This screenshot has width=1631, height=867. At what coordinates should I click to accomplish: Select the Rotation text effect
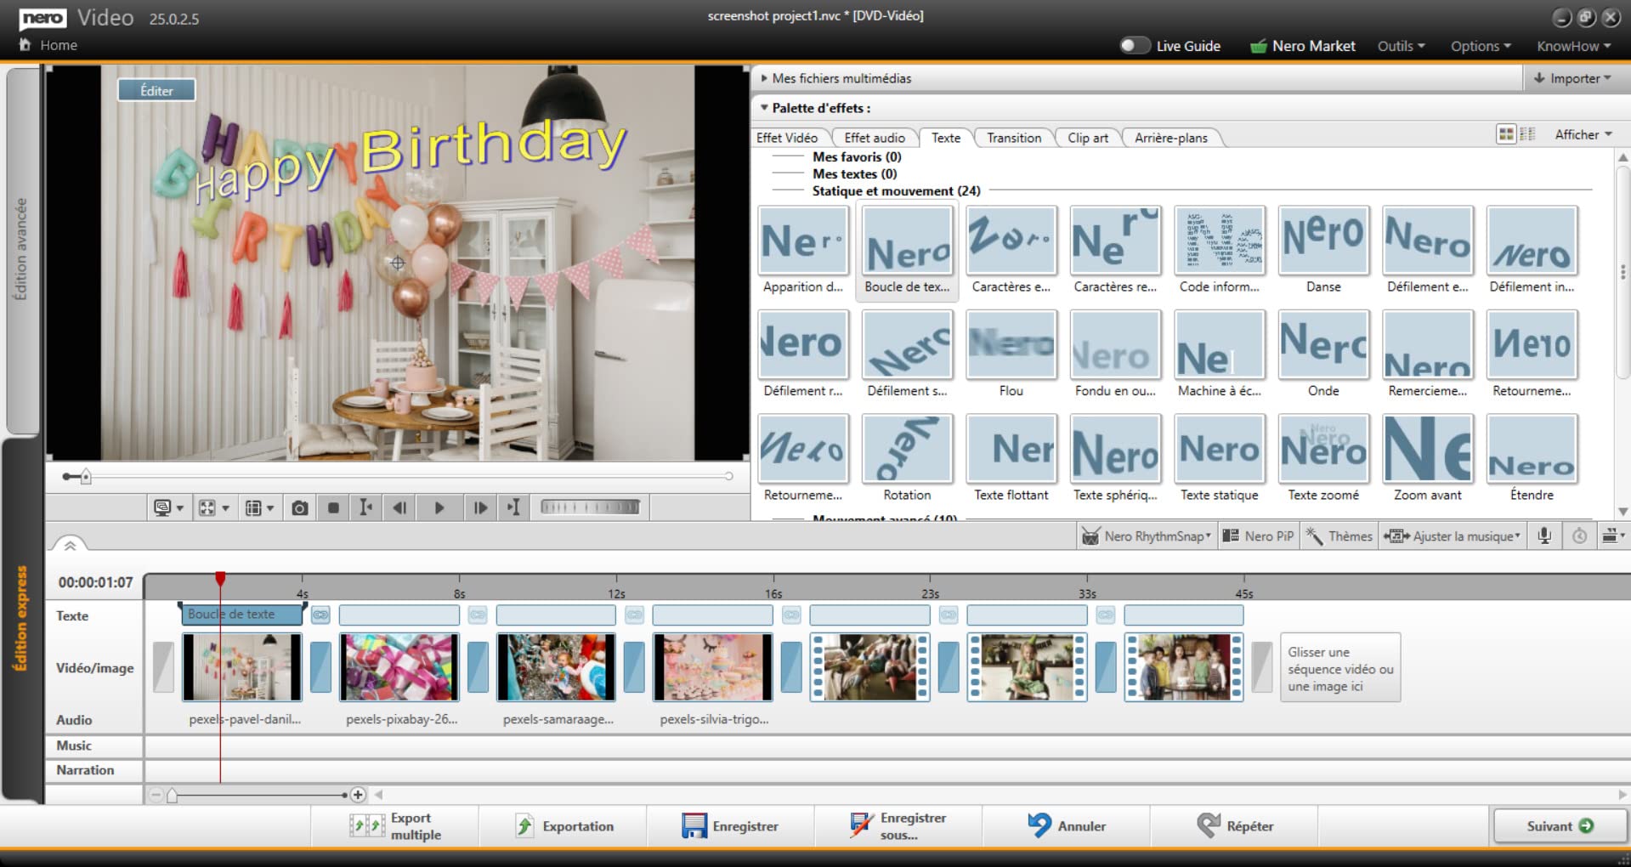point(907,459)
